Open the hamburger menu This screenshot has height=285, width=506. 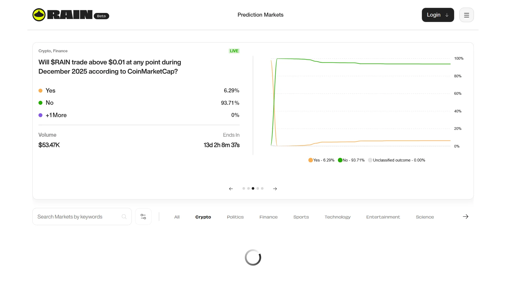pyautogui.click(x=466, y=15)
